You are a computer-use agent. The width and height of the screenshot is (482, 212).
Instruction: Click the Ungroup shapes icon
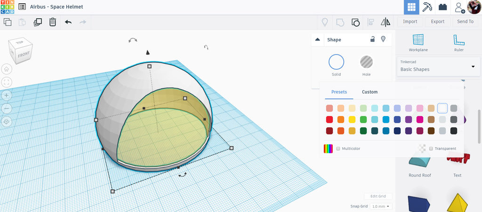click(356, 22)
